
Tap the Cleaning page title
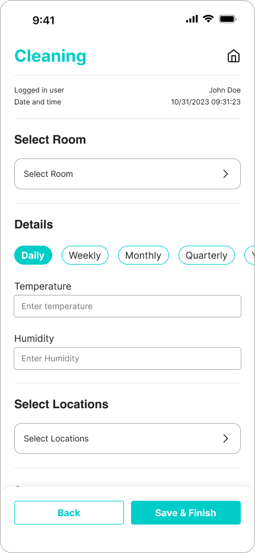[50, 56]
